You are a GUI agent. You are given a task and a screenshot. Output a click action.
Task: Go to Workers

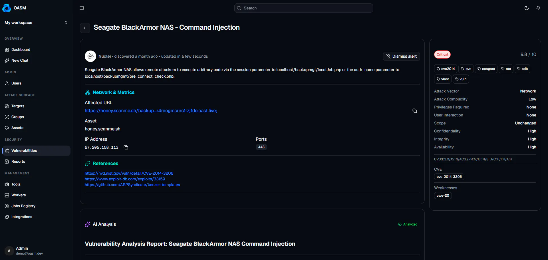coord(36,195)
